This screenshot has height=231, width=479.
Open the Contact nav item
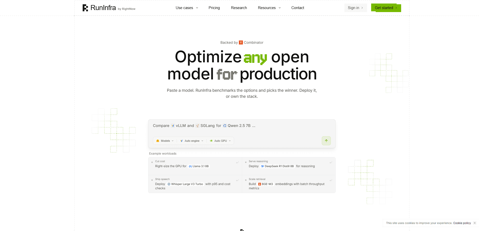pyautogui.click(x=298, y=8)
